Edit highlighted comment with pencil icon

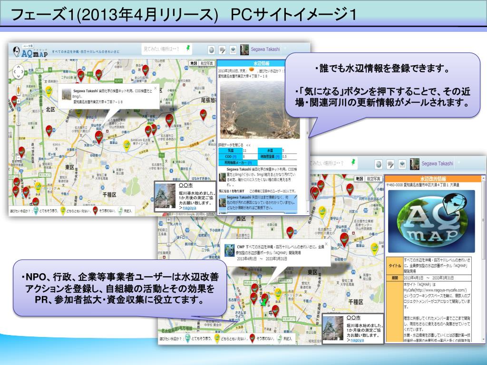click(x=295, y=197)
